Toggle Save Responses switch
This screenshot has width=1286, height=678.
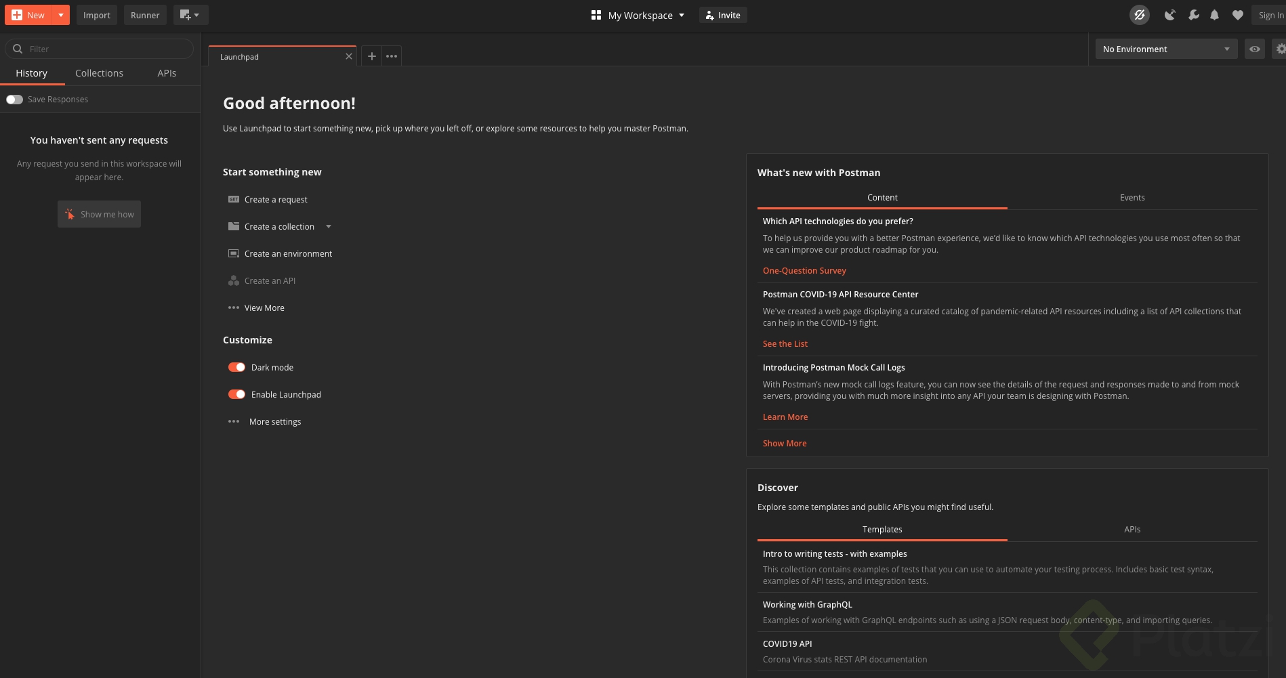14,100
